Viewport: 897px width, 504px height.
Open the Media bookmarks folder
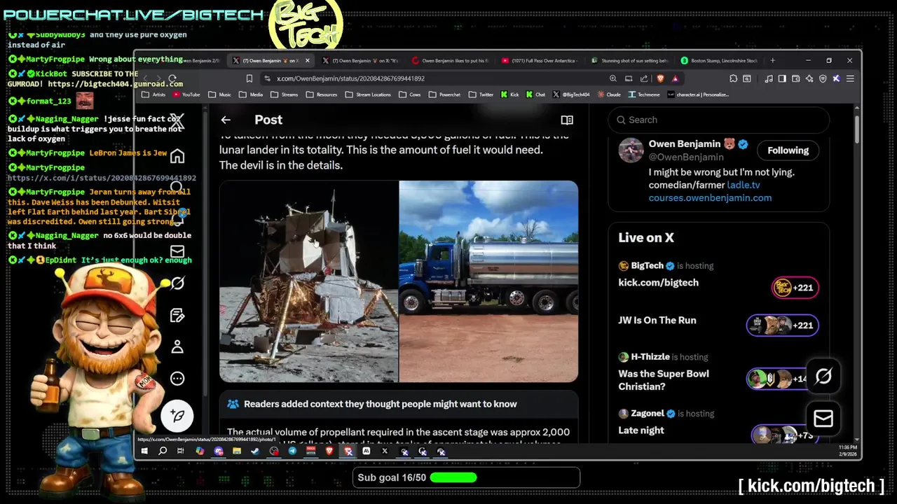click(x=251, y=94)
